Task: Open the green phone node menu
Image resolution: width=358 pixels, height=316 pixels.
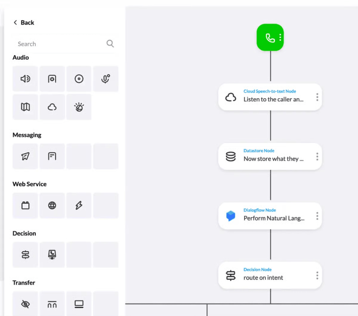Action: [x=280, y=37]
